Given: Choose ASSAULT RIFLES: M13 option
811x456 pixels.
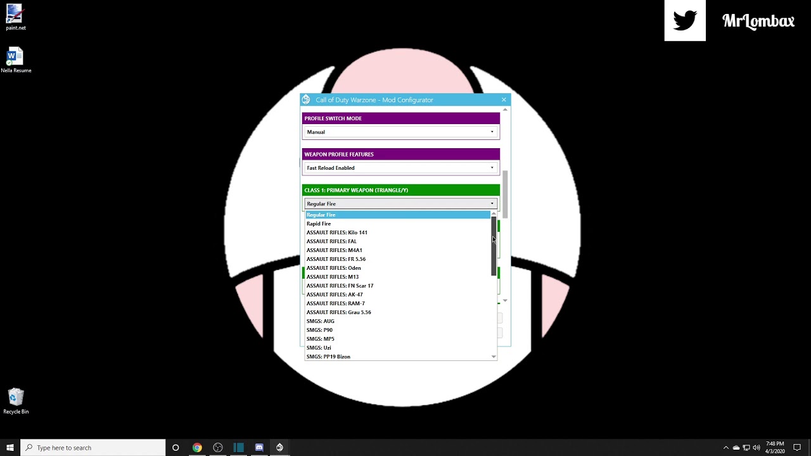Looking at the screenshot, I should tap(398, 277).
